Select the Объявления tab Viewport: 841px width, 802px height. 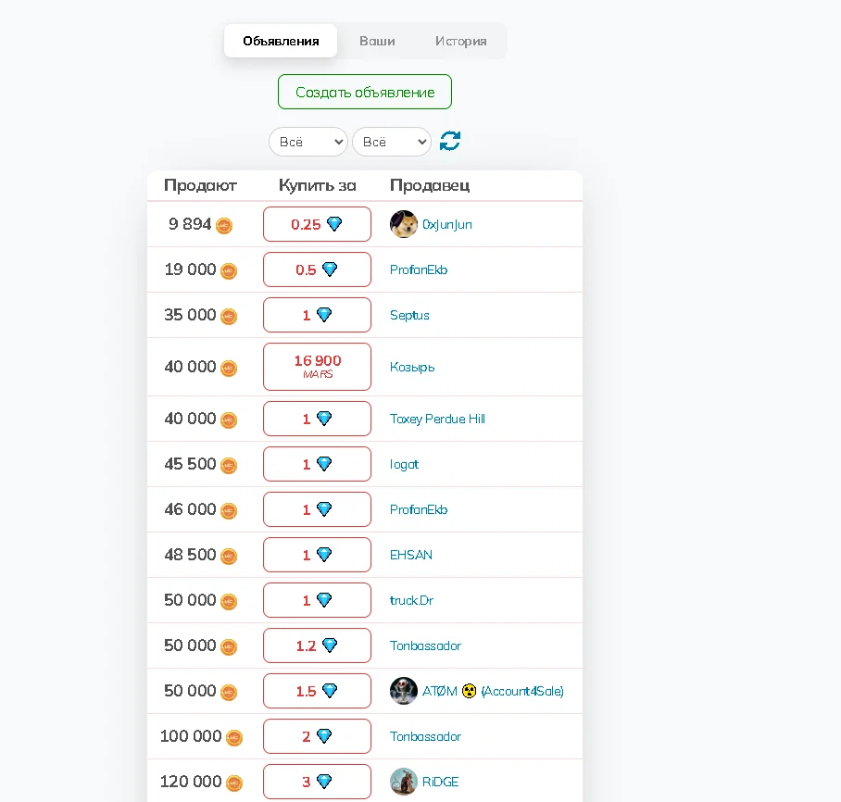point(281,41)
